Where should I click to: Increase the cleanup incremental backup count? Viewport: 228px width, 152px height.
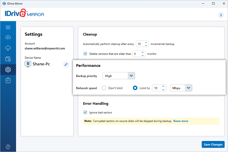146,43
